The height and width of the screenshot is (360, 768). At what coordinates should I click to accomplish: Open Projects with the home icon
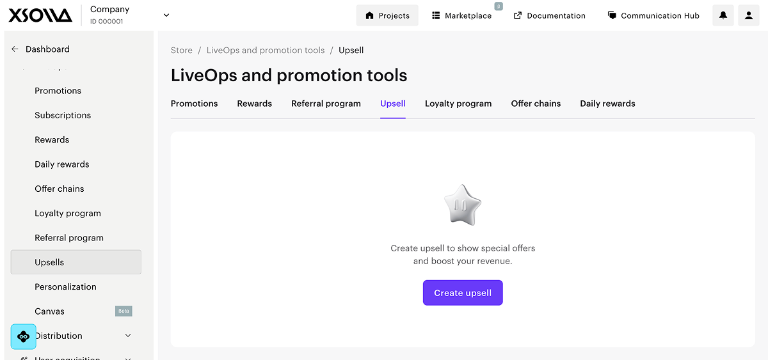(x=387, y=15)
